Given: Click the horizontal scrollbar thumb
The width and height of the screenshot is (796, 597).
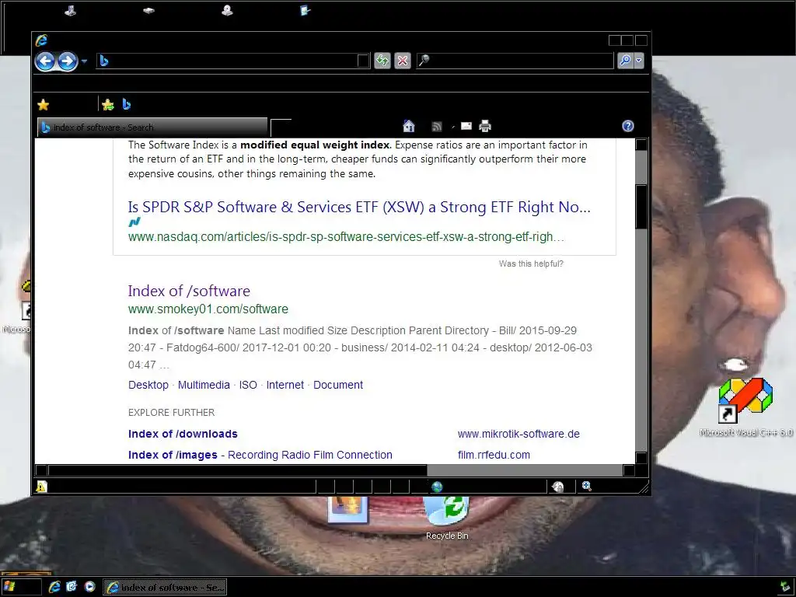Looking at the screenshot, I should (238, 470).
